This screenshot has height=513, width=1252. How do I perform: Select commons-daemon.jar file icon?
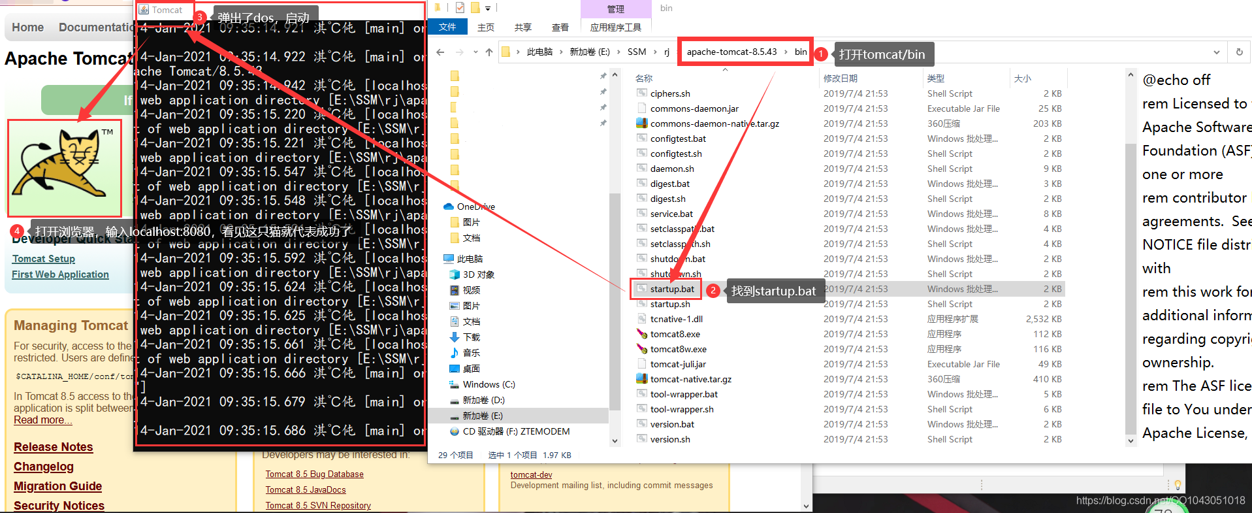[642, 108]
